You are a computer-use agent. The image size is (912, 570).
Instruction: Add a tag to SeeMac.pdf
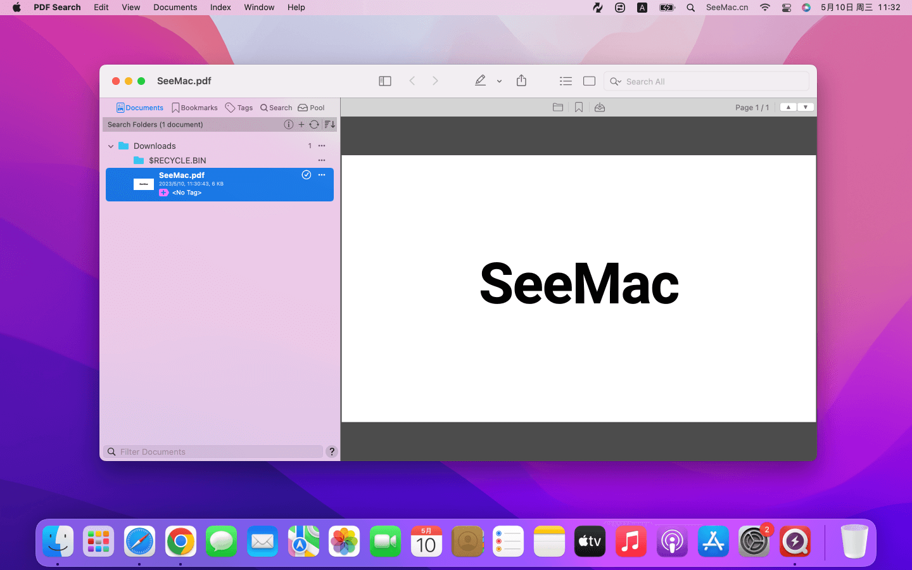164,193
